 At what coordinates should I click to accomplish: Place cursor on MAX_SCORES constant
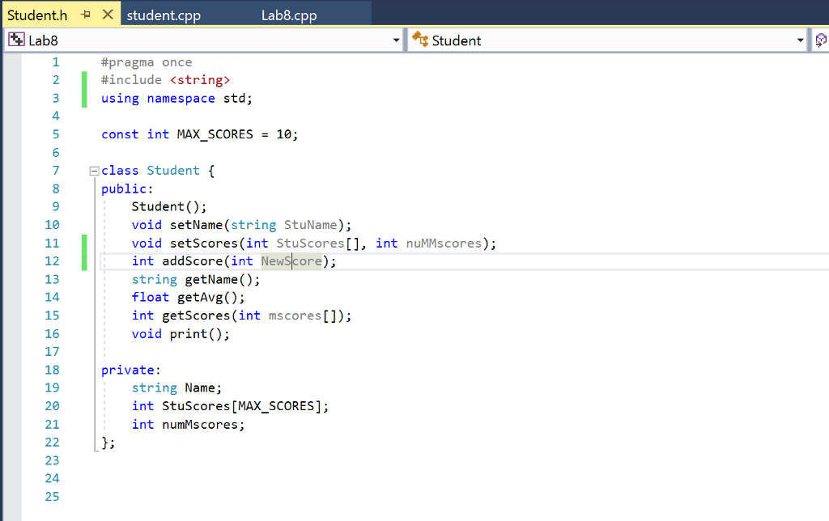click(x=215, y=133)
